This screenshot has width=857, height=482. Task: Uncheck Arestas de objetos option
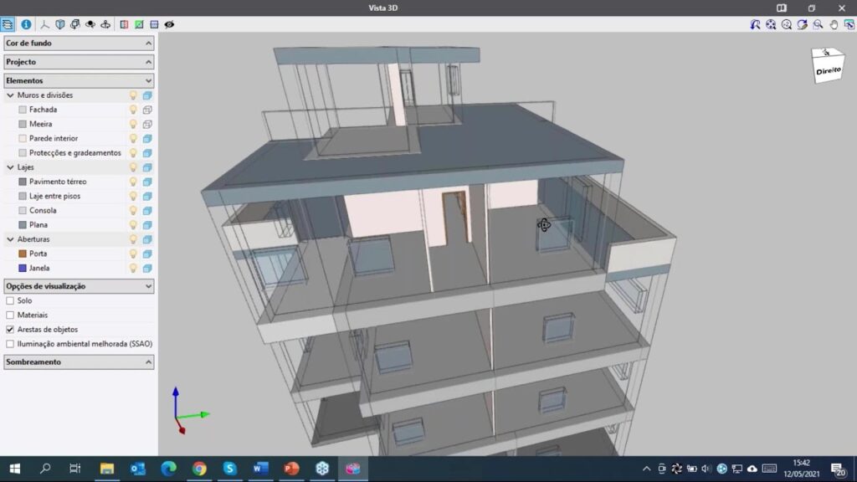pos(10,330)
